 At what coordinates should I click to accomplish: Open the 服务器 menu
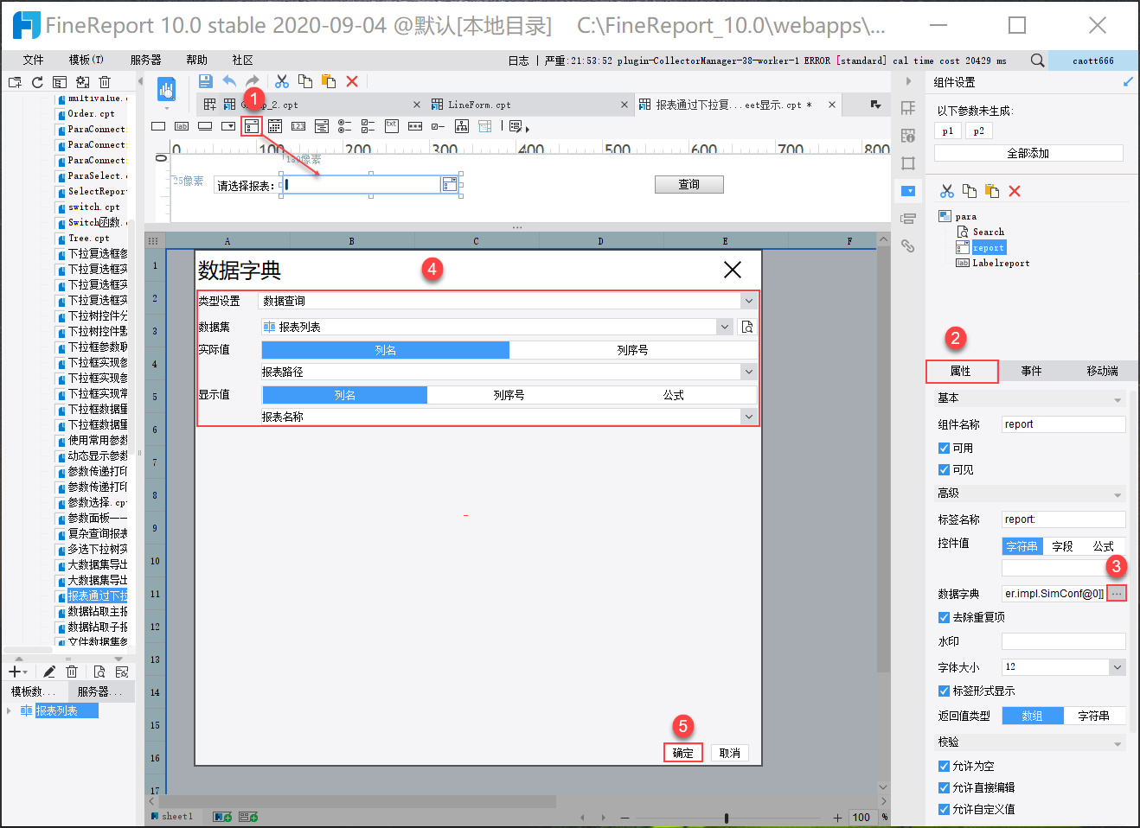click(x=145, y=60)
